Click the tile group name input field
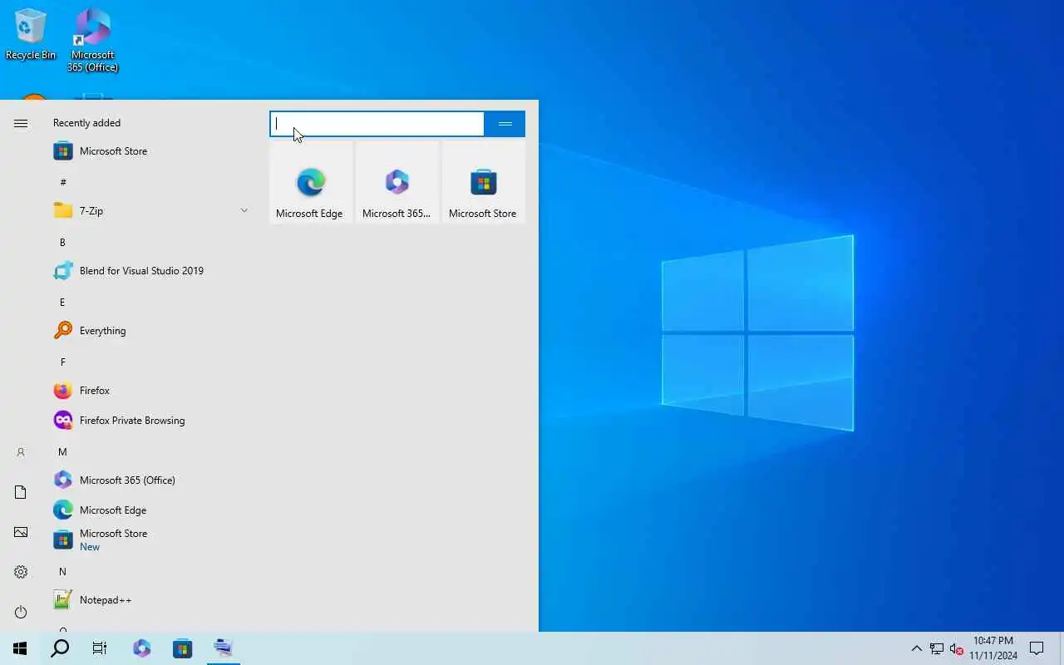This screenshot has width=1064, height=665. click(x=377, y=124)
